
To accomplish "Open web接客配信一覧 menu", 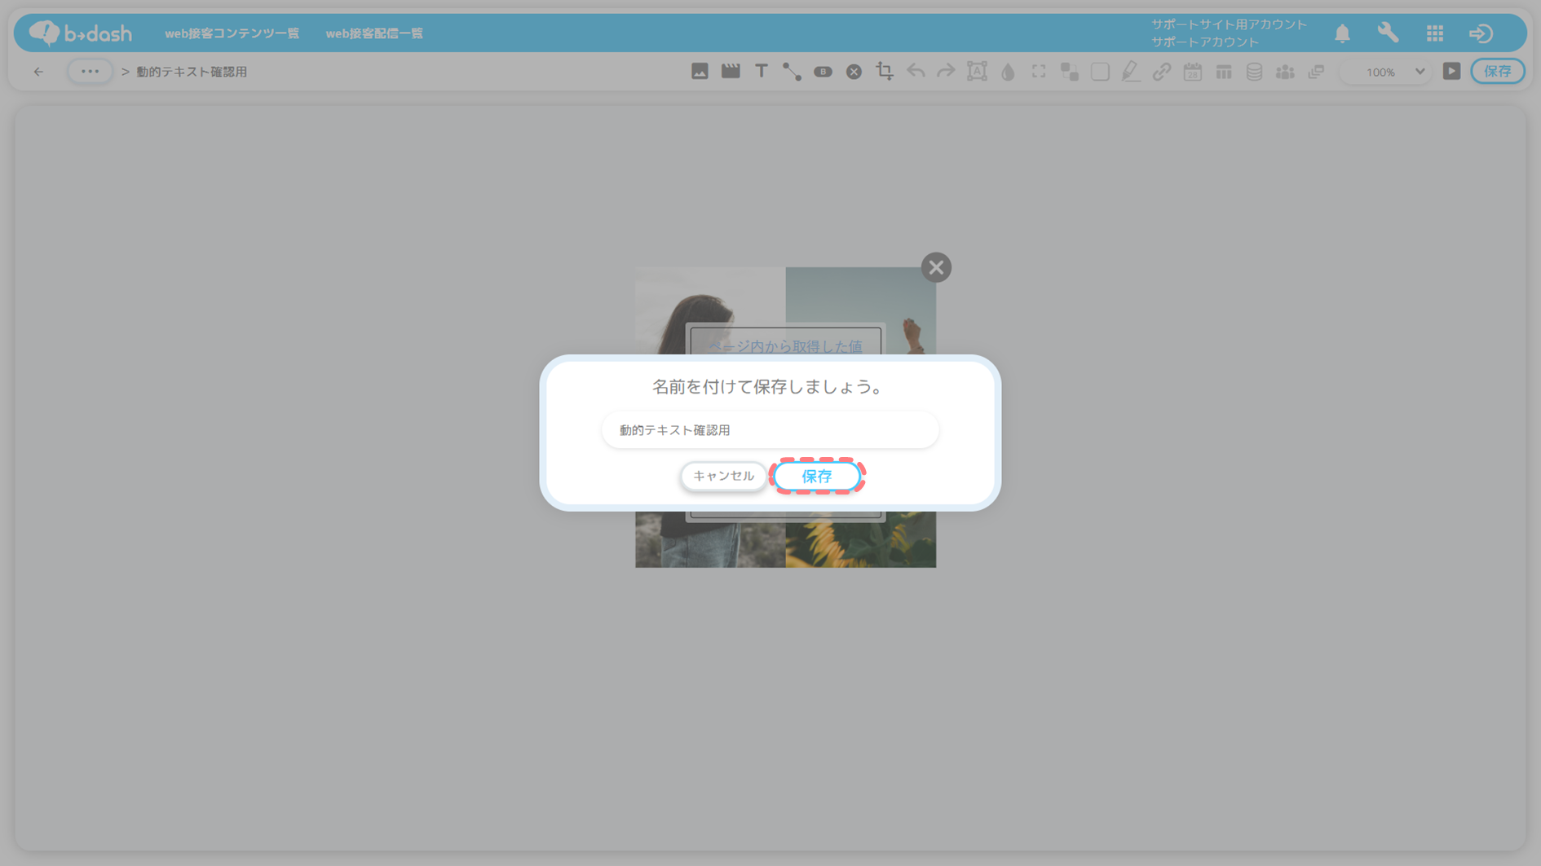I will 374,33.
